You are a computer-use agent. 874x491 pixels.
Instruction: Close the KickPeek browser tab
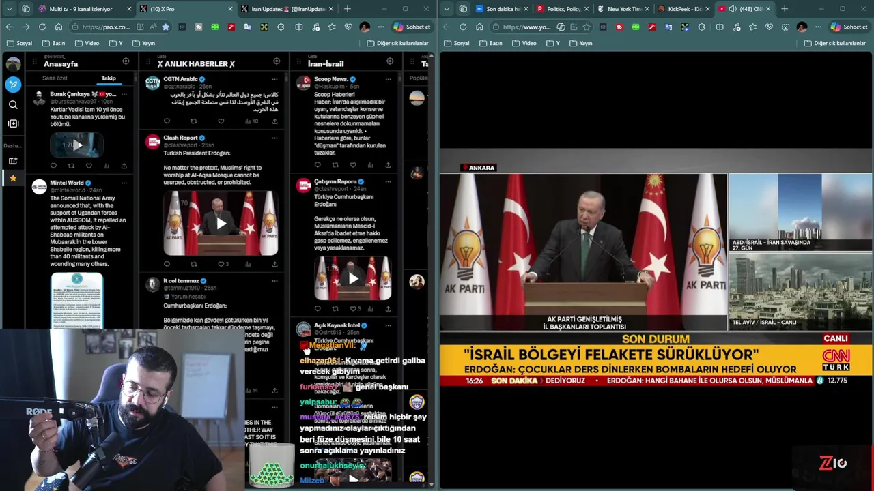coord(707,9)
